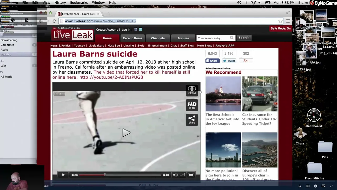The image size is (337, 190).
Task: Open the Staff Blog link
Action: [x=187, y=46]
